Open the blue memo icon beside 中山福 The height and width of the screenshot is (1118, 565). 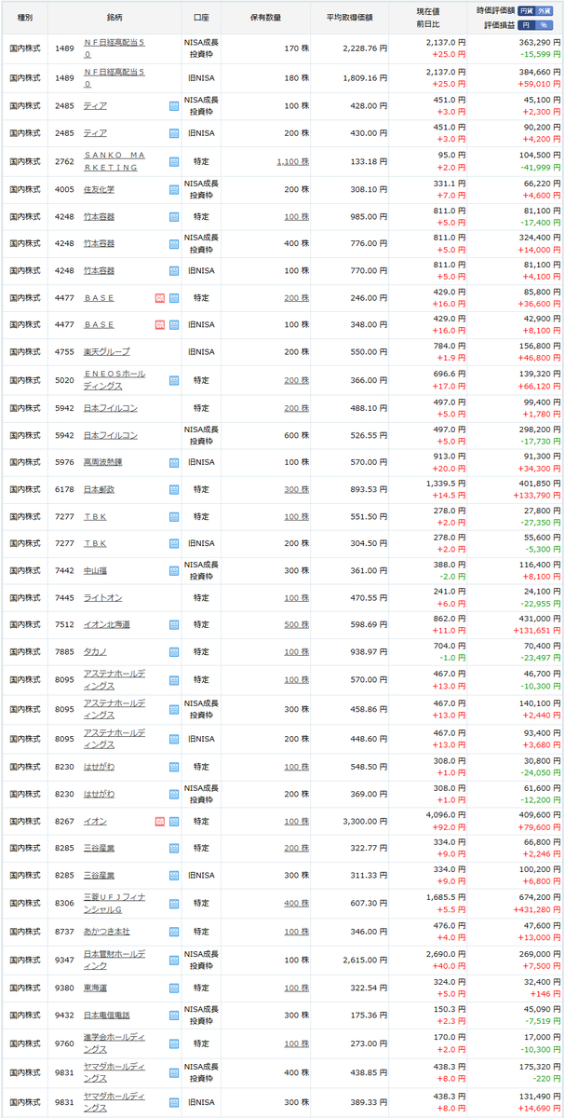click(x=174, y=571)
